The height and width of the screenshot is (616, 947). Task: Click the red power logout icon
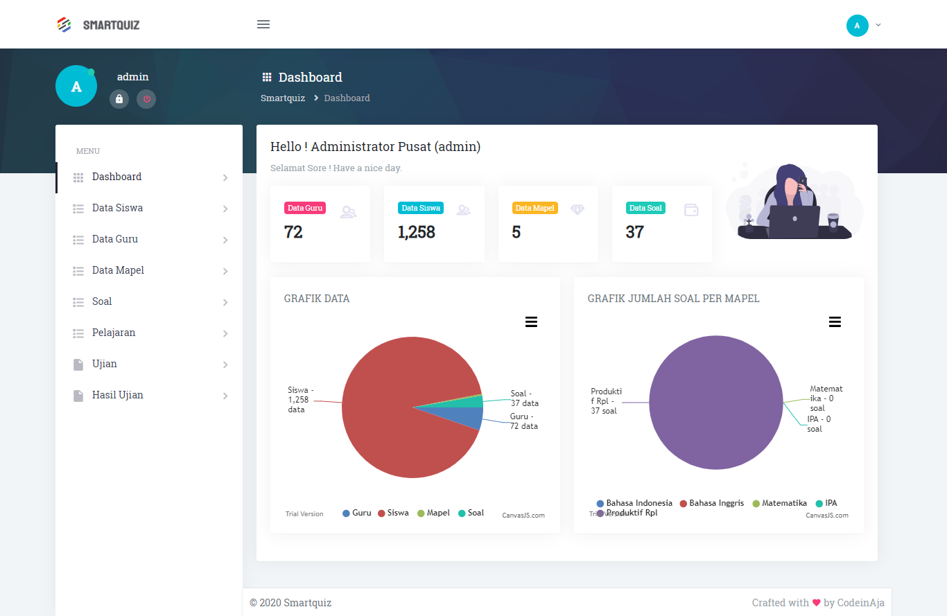[x=146, y=99]
